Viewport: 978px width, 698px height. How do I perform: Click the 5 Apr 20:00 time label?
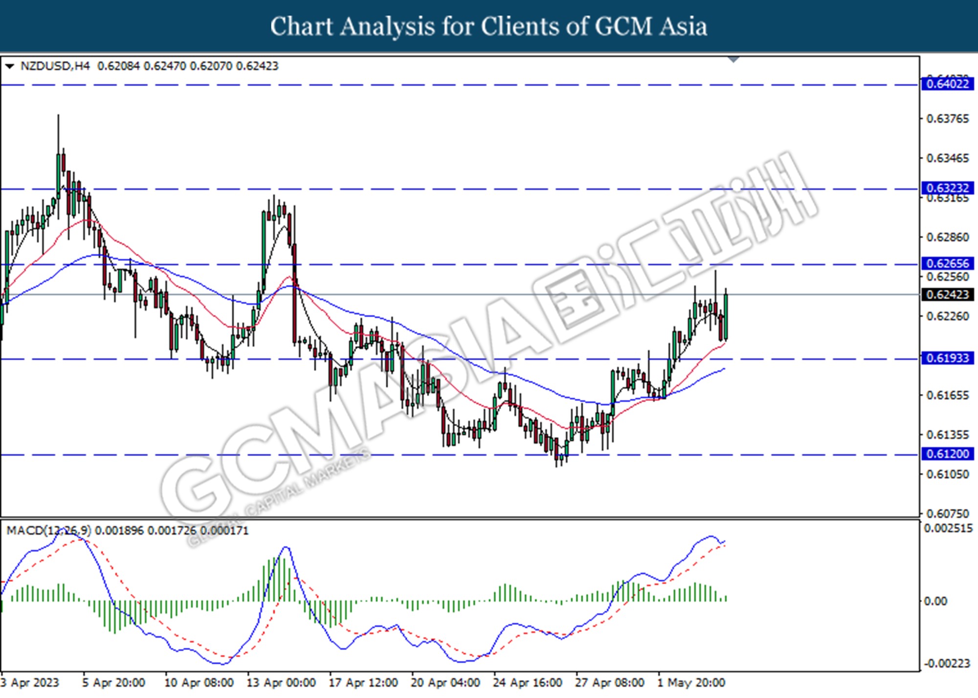pyautogui.click(x=113, y=682)
